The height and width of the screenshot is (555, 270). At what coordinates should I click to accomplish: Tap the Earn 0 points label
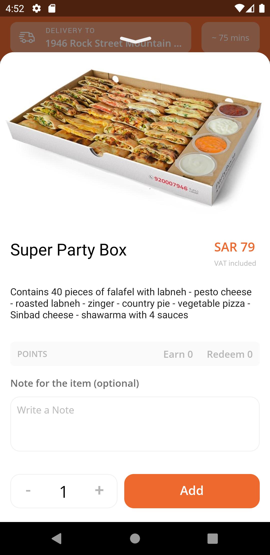pos(178,354)
